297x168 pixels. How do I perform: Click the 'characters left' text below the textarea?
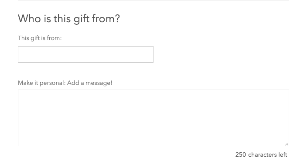[x=268, y=155]
